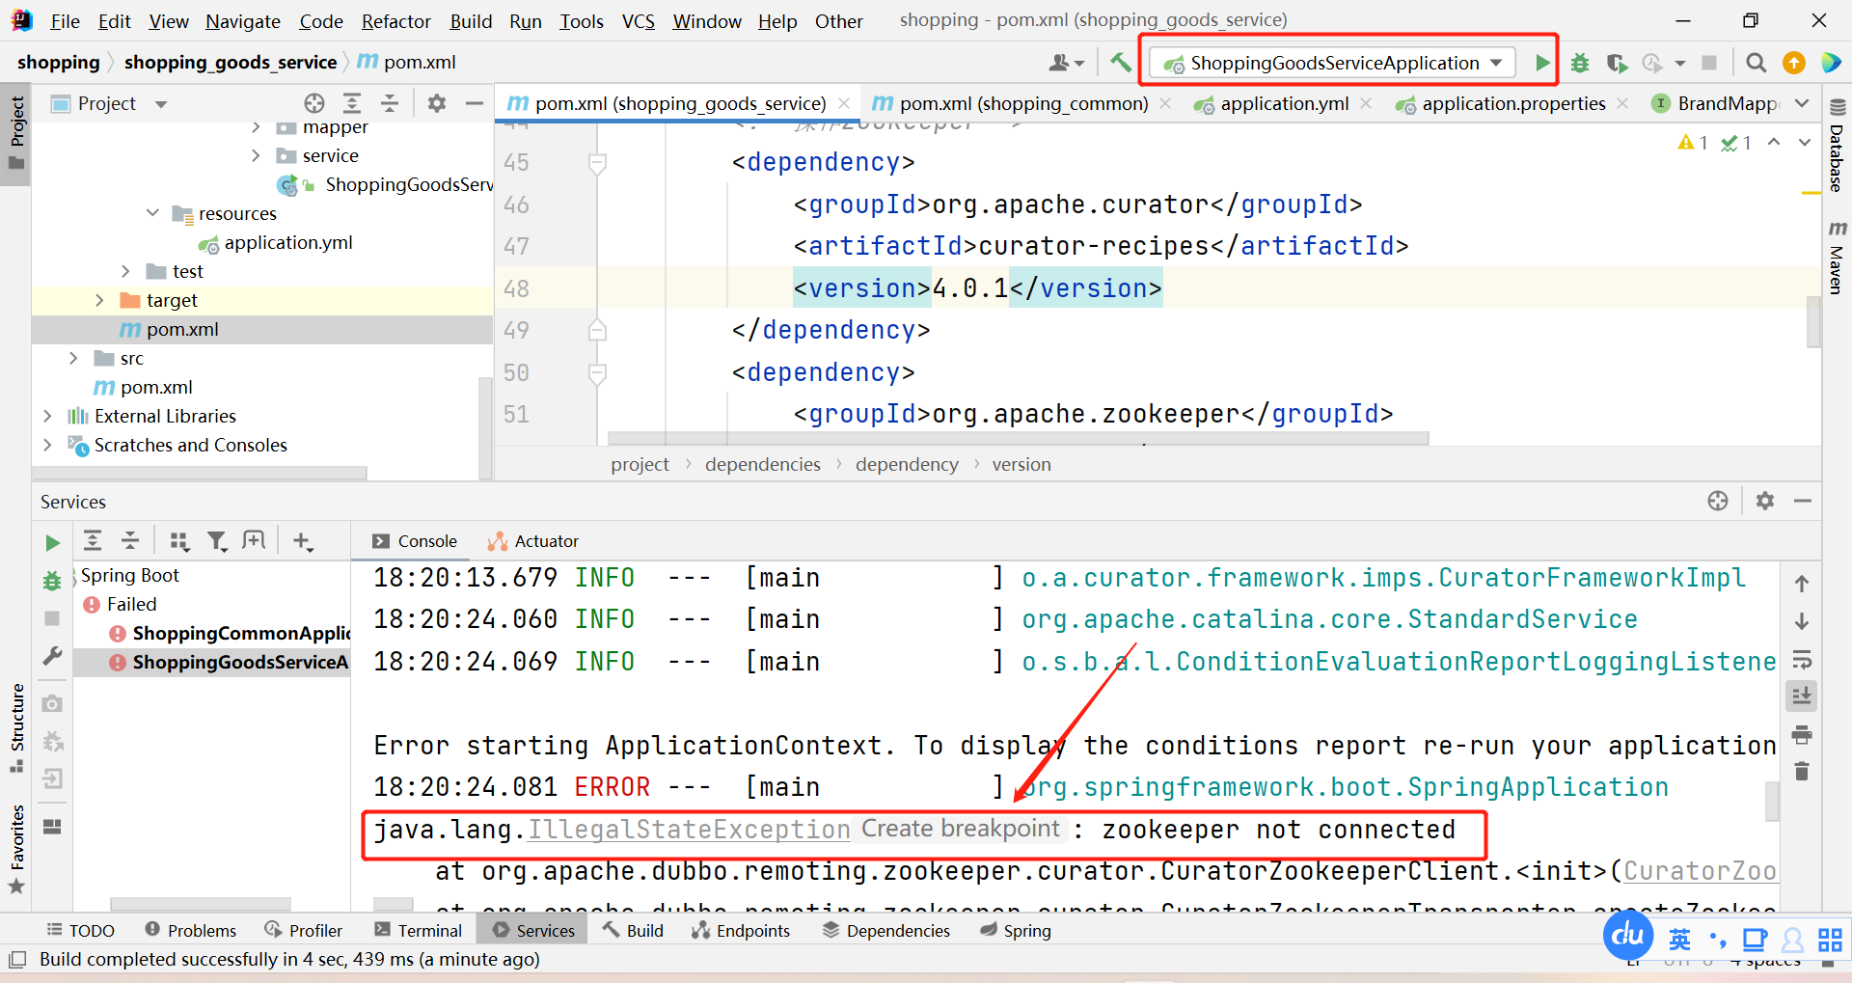Click editor horizontal scrollbar
Screen dimensions: 1852x983
coord(1018,439)
